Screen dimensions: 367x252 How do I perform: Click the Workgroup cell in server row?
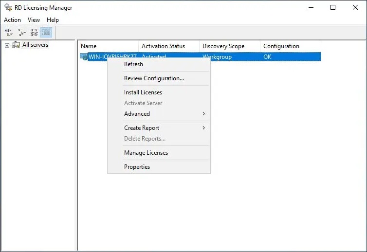click(217, 57)
